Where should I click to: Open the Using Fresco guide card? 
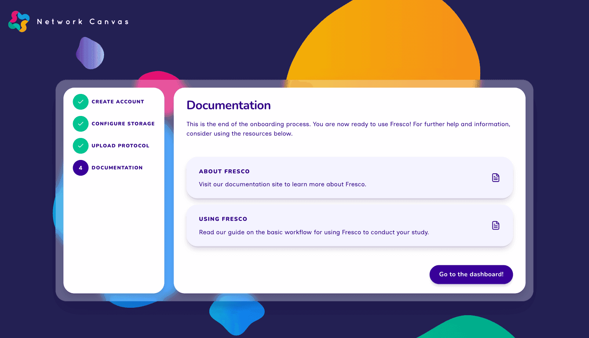(x=349, y=226)
